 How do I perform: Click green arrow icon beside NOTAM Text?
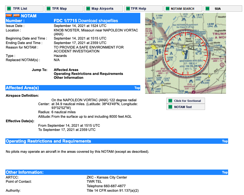point(170,107)
